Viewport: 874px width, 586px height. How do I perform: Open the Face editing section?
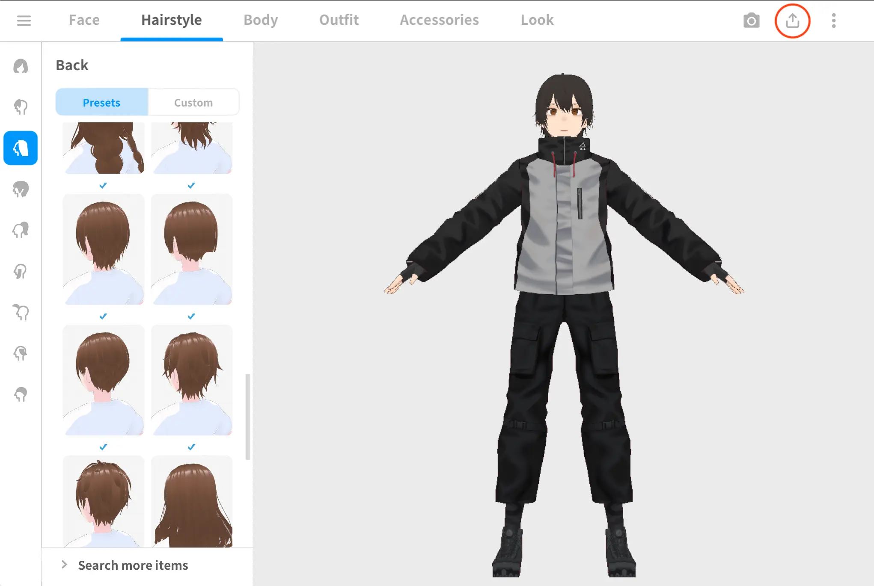point(84,20)
